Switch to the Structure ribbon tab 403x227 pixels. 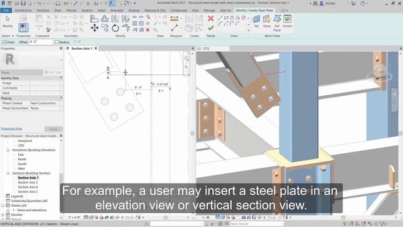pyautogui.click(x=43, y=10)
